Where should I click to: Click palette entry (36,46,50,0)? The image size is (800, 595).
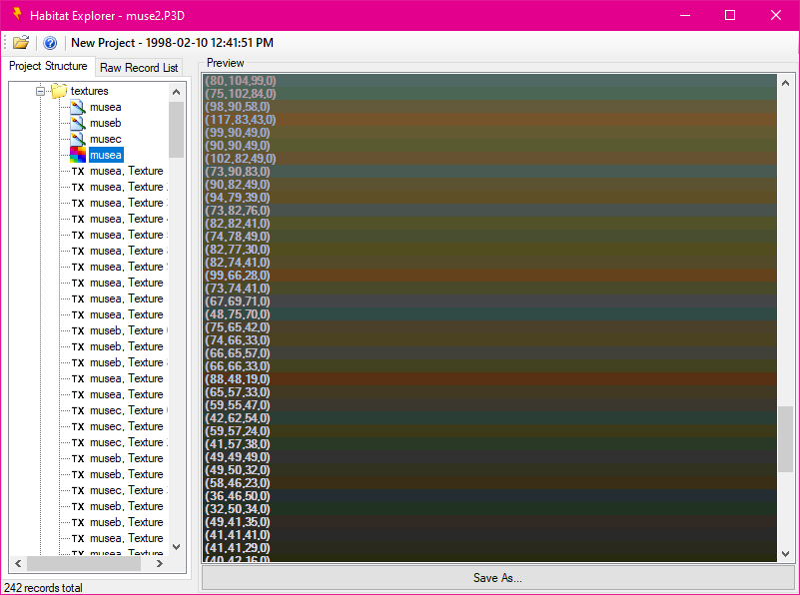pos(489,495)
